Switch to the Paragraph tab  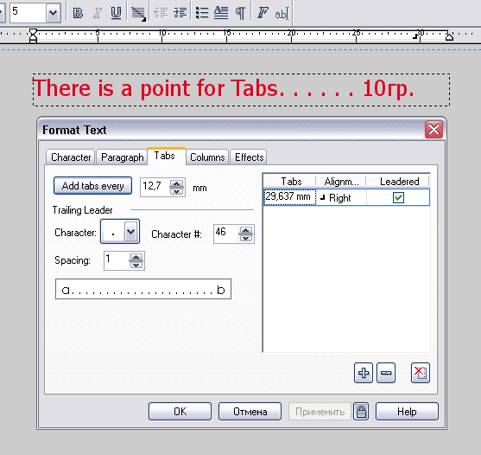click(122, 157)
